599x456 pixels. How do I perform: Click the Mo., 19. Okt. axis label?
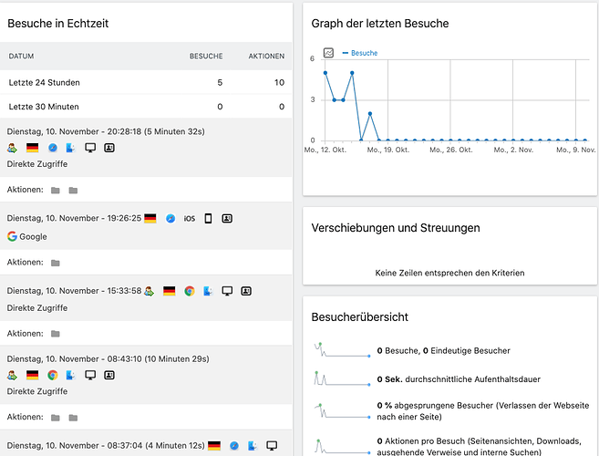click(x=388, y=150)
